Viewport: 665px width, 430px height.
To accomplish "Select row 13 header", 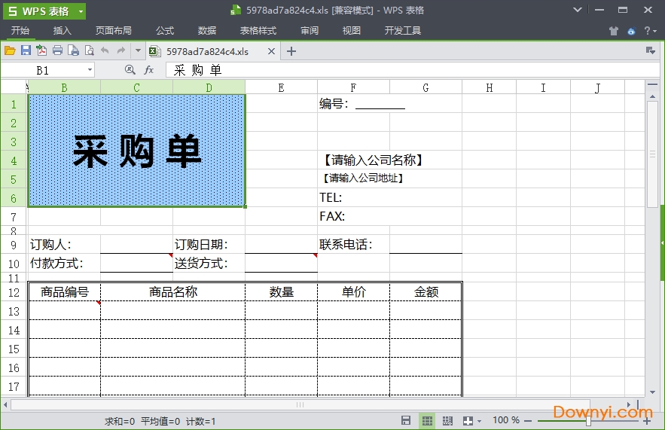I will [x=14, y=311].
